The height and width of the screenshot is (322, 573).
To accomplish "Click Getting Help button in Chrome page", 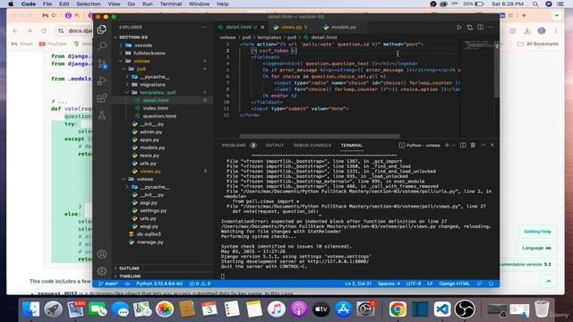I will [537, 232].
